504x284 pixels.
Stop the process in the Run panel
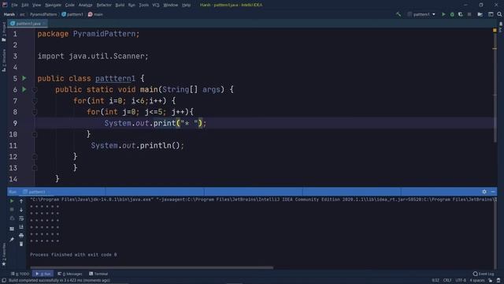(x=12, y=210)
